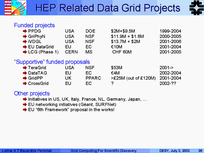204x153 pixels.
Task: Click the US CMS logo
Action: point(15,8)
